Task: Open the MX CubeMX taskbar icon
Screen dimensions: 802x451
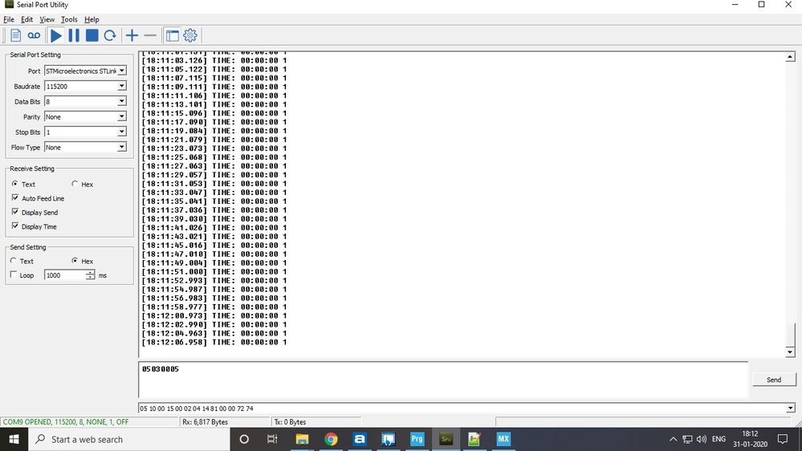Action: [503, 439]
